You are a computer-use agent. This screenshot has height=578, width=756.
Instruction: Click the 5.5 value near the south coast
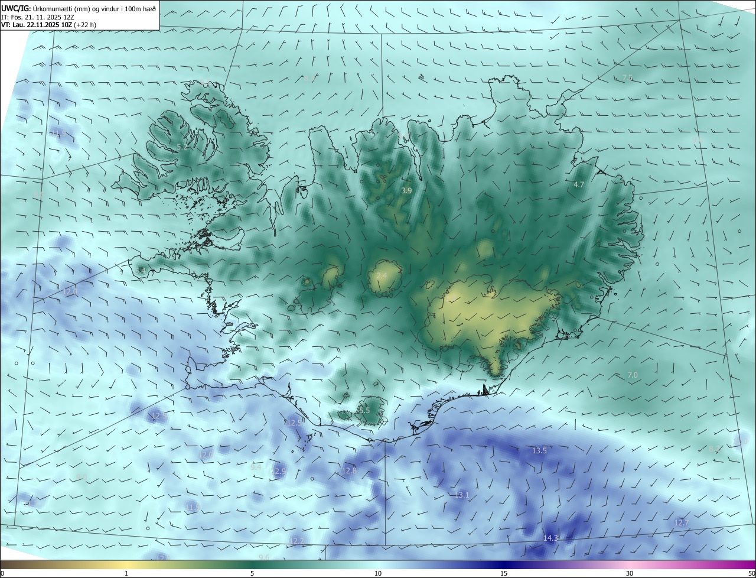pyautogui.click(x=364, y=410)
